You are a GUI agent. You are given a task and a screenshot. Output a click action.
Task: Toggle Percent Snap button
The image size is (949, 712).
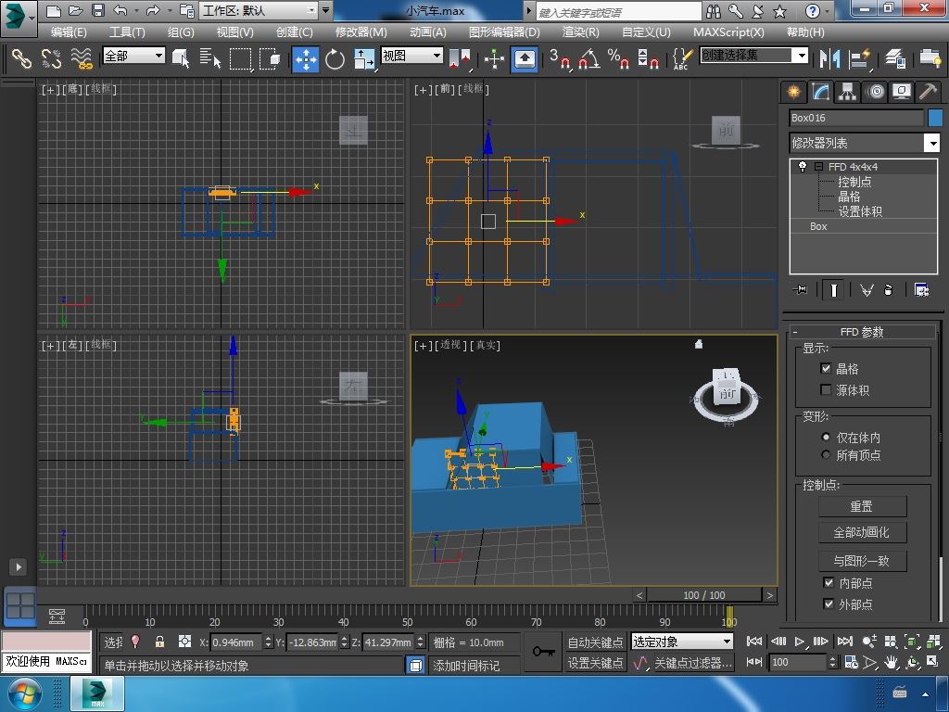click(x=618, y=58)
